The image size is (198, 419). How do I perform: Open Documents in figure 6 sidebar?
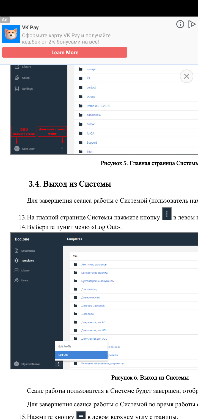pyautogui.click(x=28, y=251)
